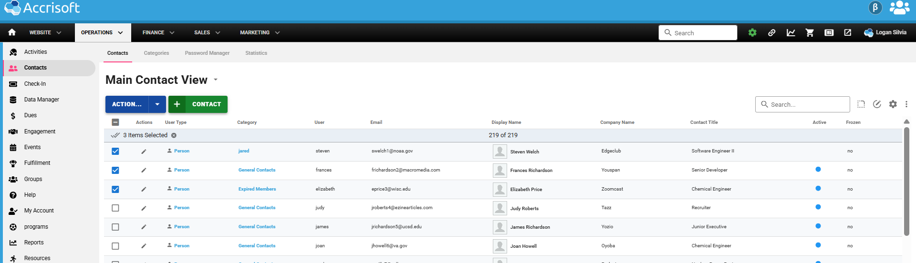The height and width of the screenshot is (263, 916).
Task: Open the green settings gear in top bar
Action: (x=752, y=32)
